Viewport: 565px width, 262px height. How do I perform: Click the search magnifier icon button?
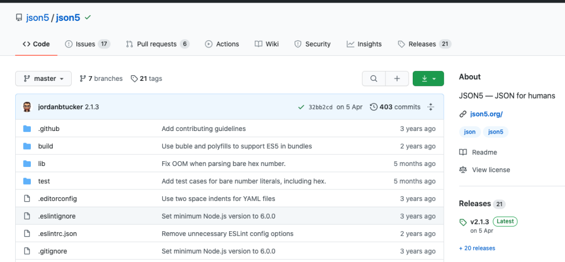(x=374, y=79)
